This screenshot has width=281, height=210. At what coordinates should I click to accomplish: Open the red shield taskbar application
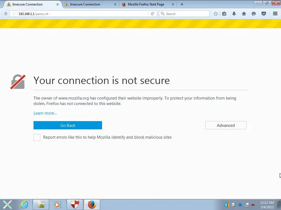[75, 205]
